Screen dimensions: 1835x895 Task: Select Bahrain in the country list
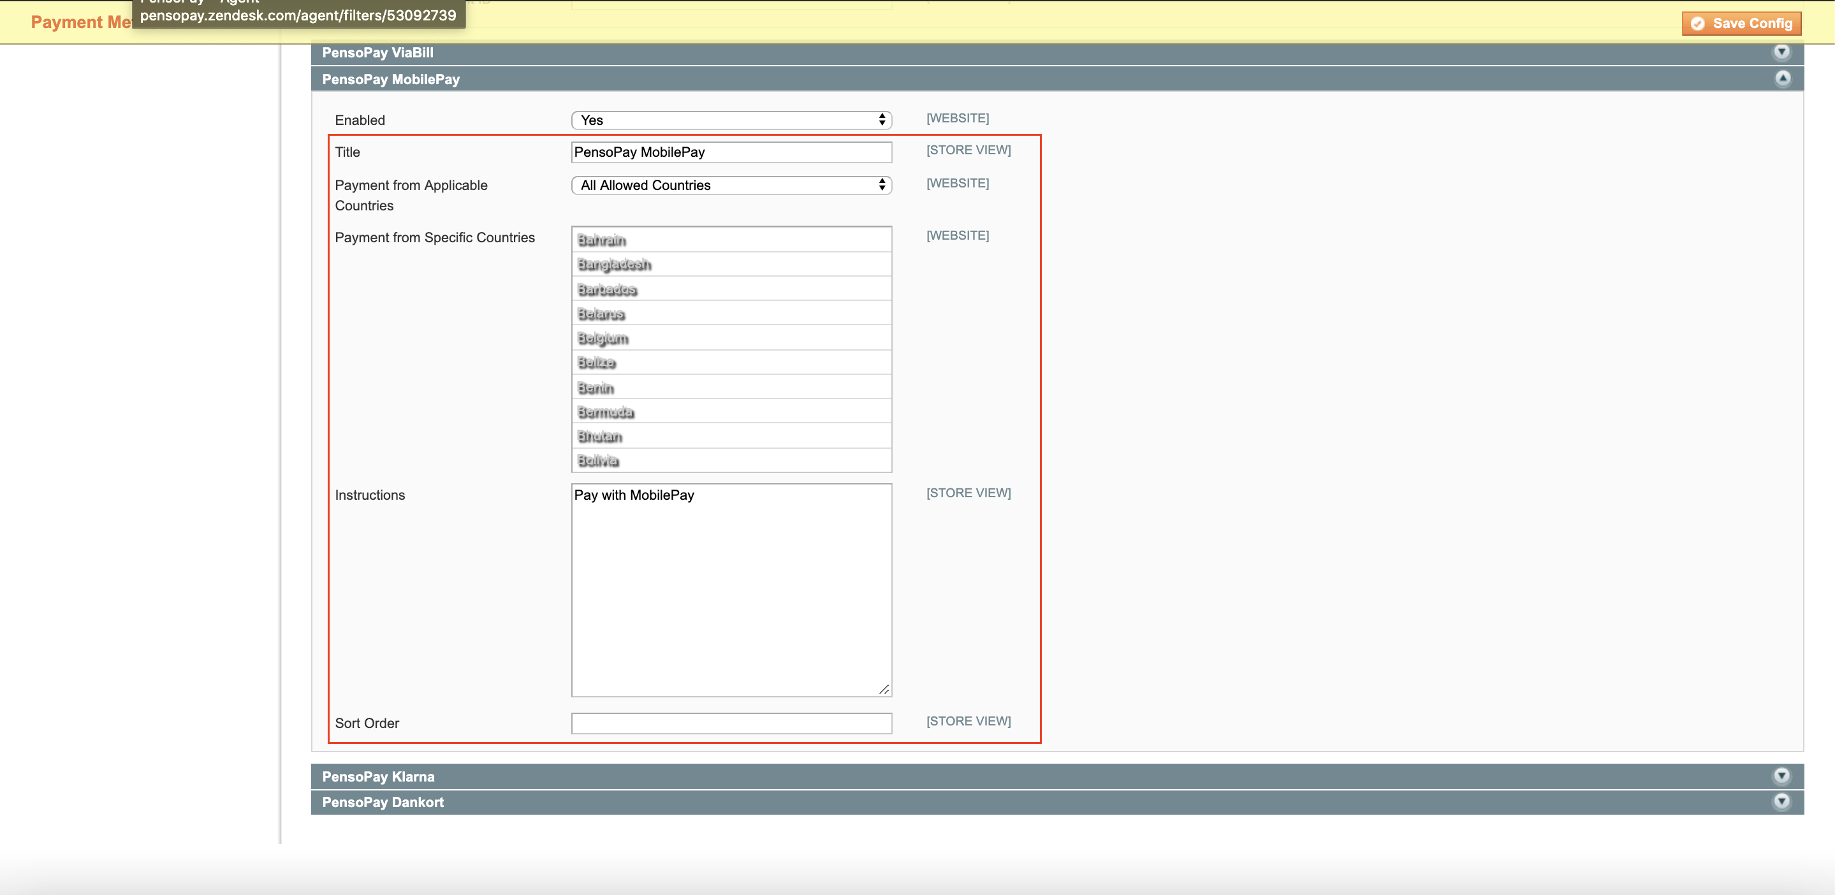(731, 240)
